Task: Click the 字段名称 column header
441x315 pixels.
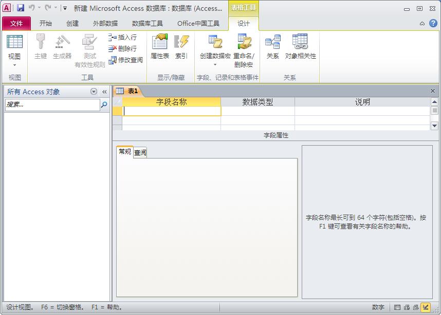Action: [x=172, y=102]
